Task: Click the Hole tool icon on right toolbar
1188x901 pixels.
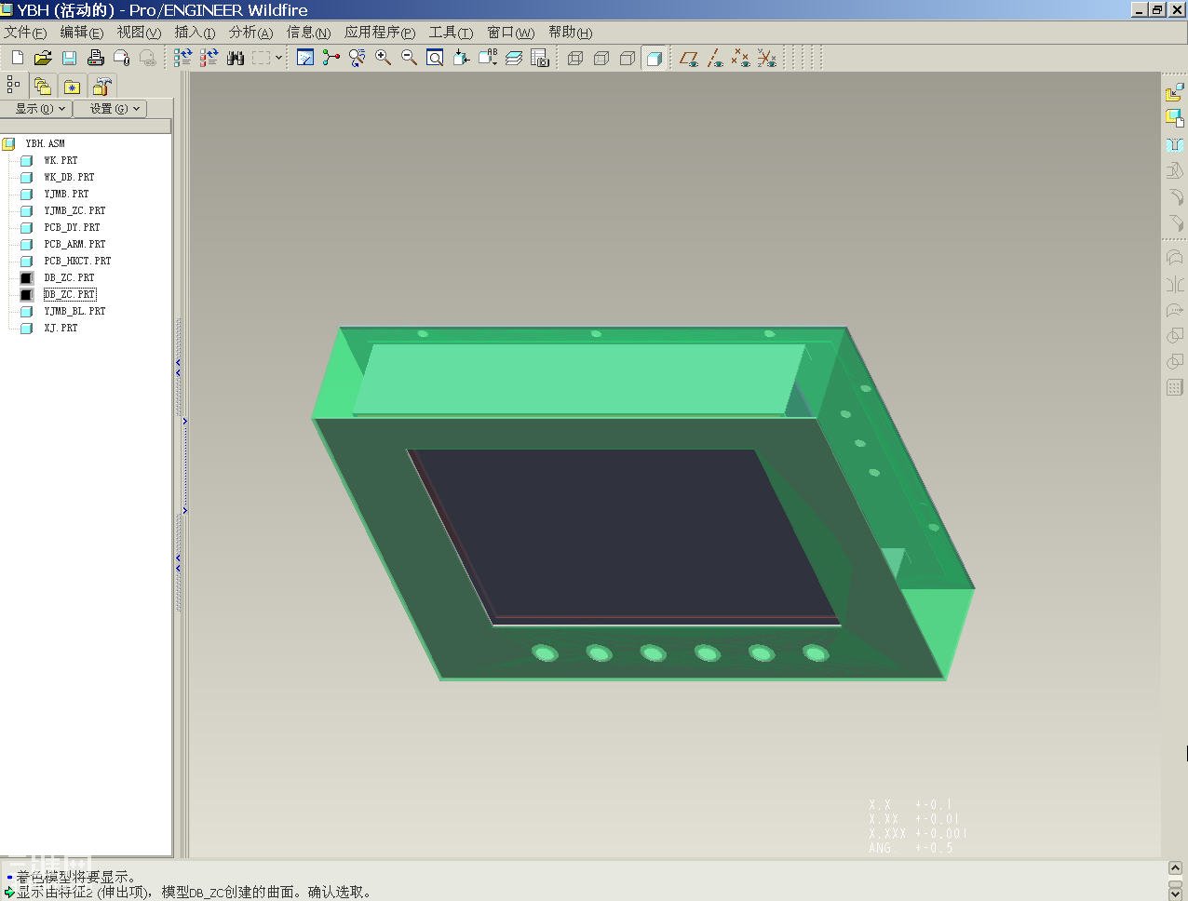Action: pos(1175,144)
